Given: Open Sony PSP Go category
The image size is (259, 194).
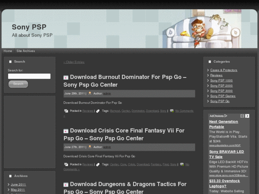Looking at the screenshot, I should tap(220, 101).
